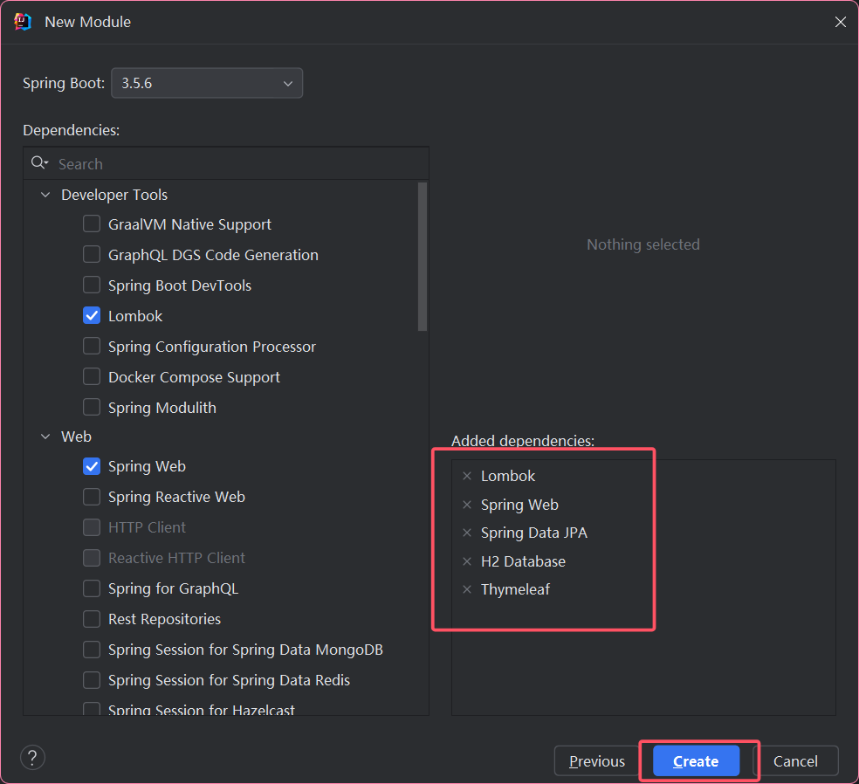
Task: Remove Lombok from added dependencies
Action: point(467,476)
